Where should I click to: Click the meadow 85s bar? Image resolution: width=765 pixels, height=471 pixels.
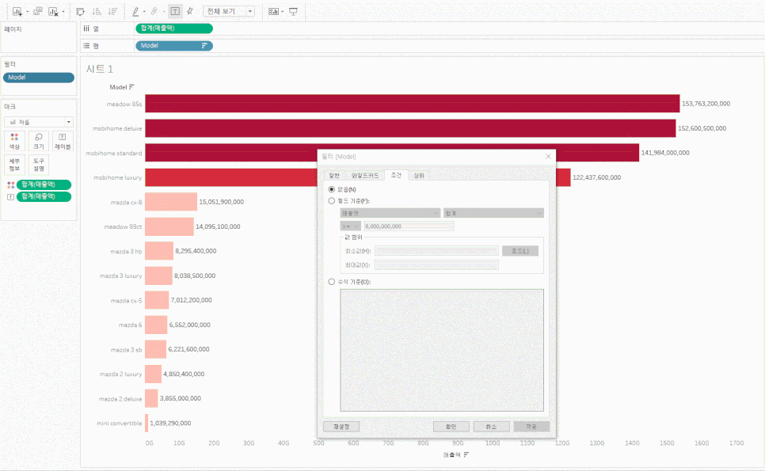click(x=413, y=104)
